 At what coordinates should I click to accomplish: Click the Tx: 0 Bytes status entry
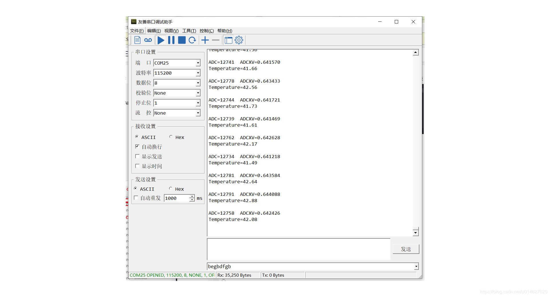273,275
